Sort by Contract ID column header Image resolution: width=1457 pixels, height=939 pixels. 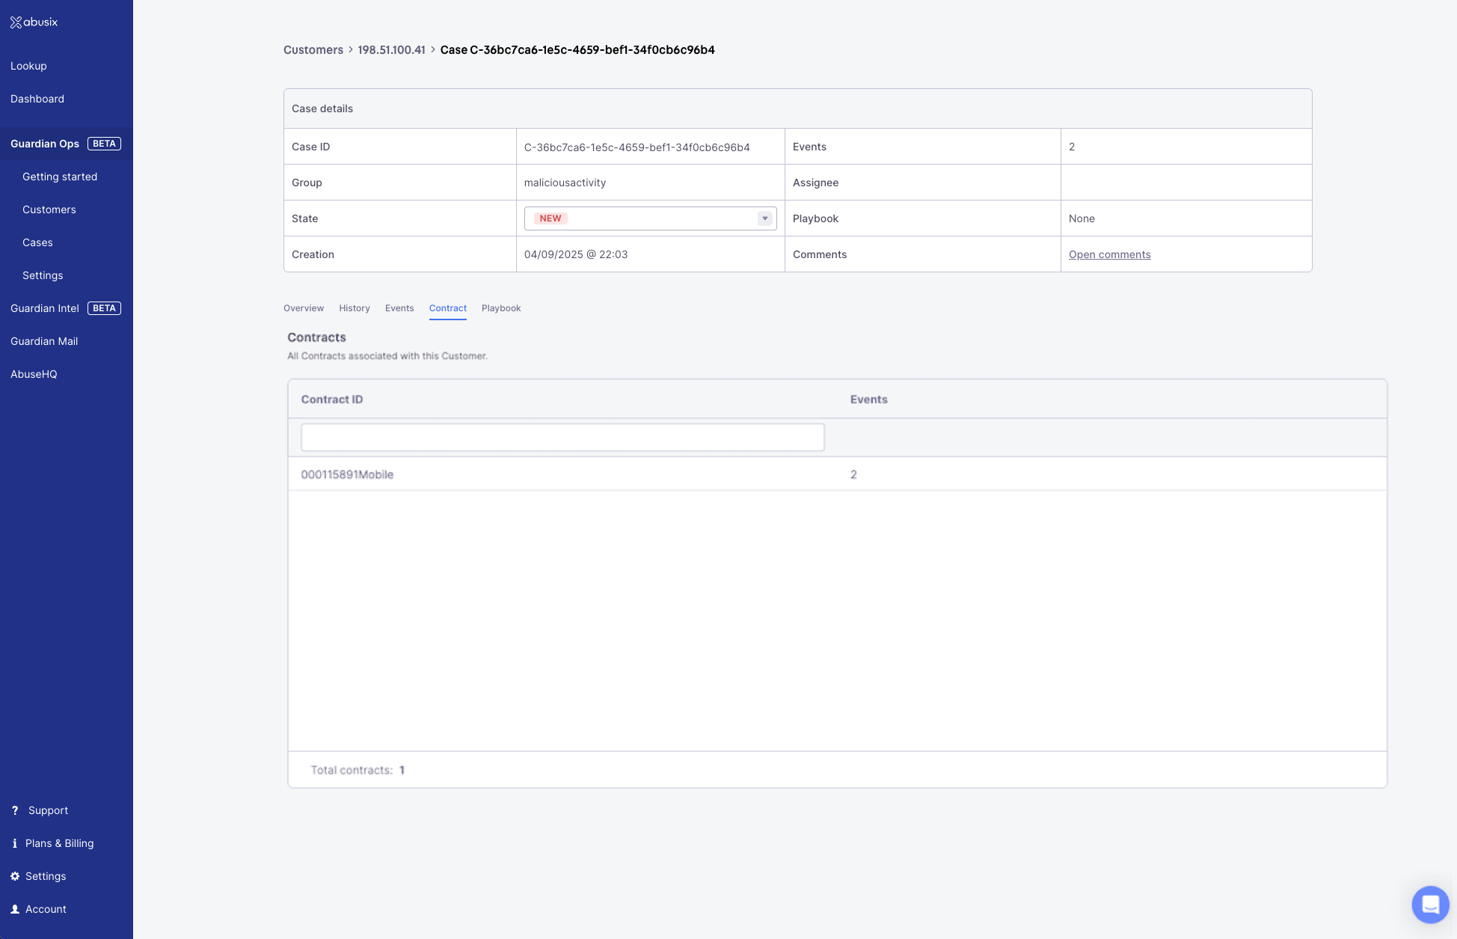pos(332,400)
